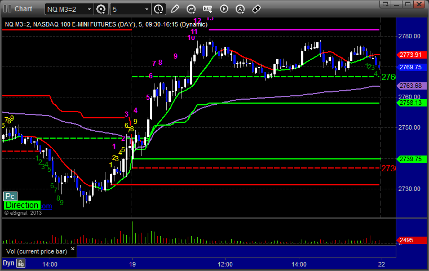Open the GET studies menu
The width and height of the screenshot is (429, 271).
(x=207, y=9)
